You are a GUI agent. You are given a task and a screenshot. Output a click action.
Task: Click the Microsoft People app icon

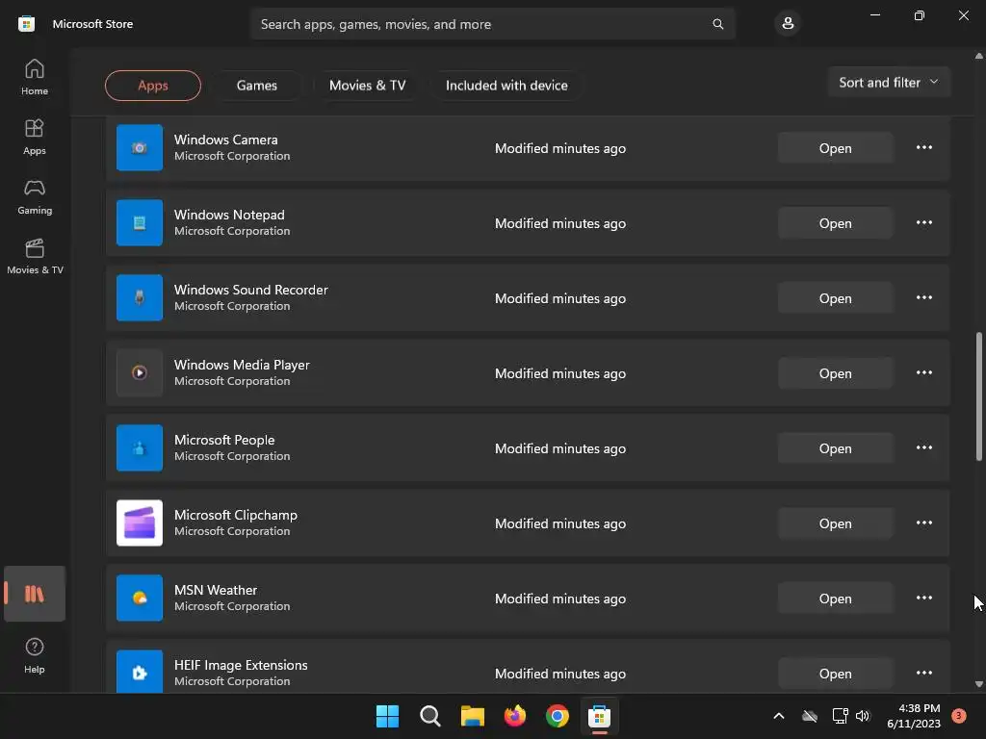(x=140, y=448)
